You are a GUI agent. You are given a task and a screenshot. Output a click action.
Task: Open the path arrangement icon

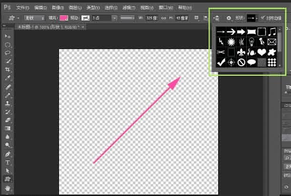(216, 18)
